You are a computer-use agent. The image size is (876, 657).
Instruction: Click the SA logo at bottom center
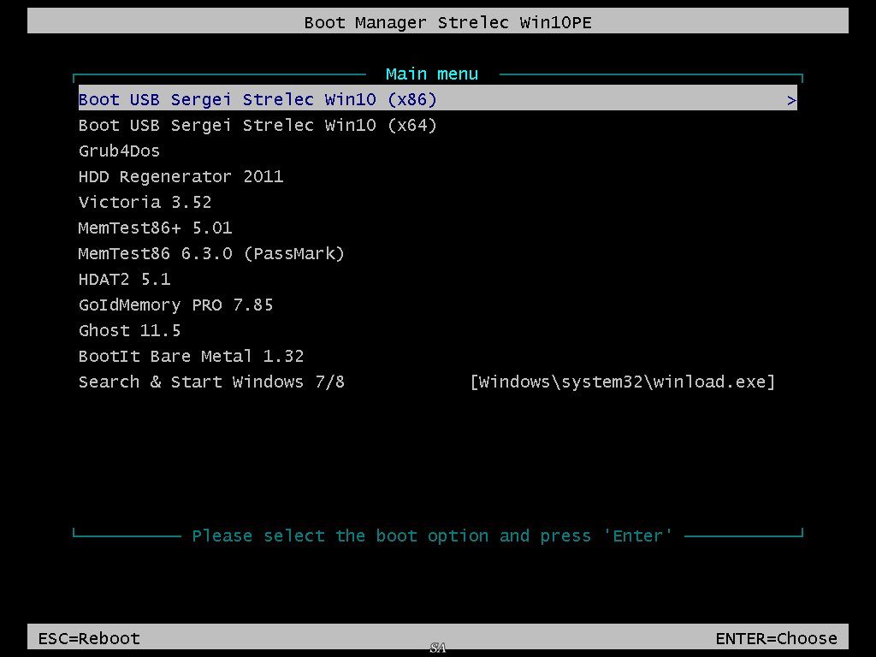[x=439, y=648]
